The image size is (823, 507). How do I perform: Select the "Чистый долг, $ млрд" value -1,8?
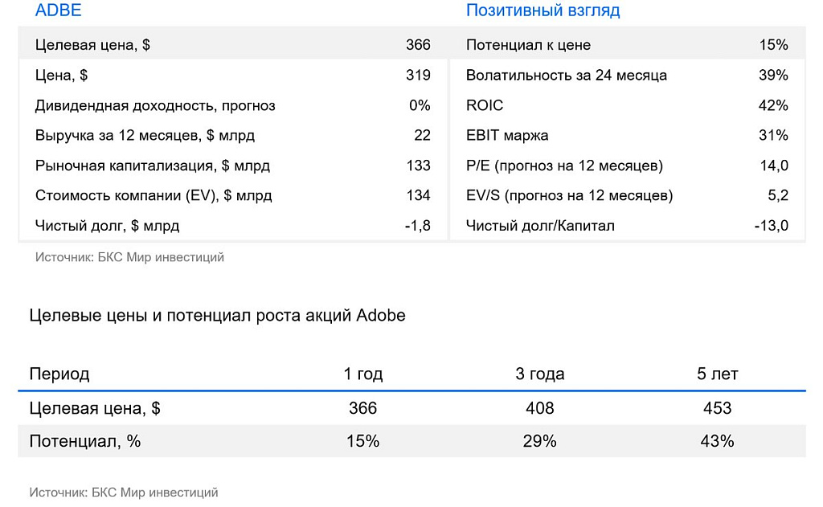coord(417,226)
